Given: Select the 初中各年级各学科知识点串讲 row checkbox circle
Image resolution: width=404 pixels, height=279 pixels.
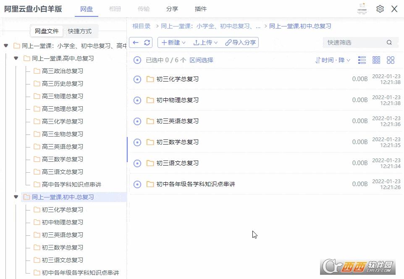Looking at the screenshot, I should [x=137, y=184].
